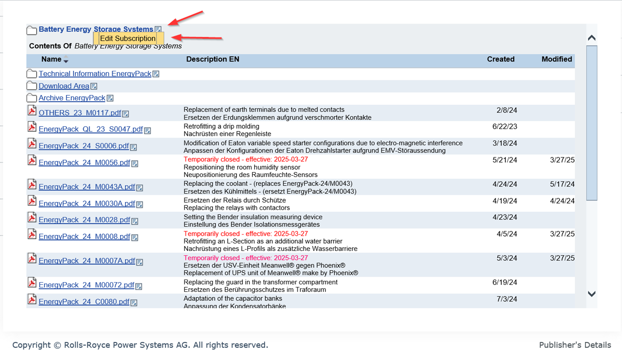Click subscription icon next to Download Area
The width and height of the screenshot is (622, 357).
(x=94, y=86)
